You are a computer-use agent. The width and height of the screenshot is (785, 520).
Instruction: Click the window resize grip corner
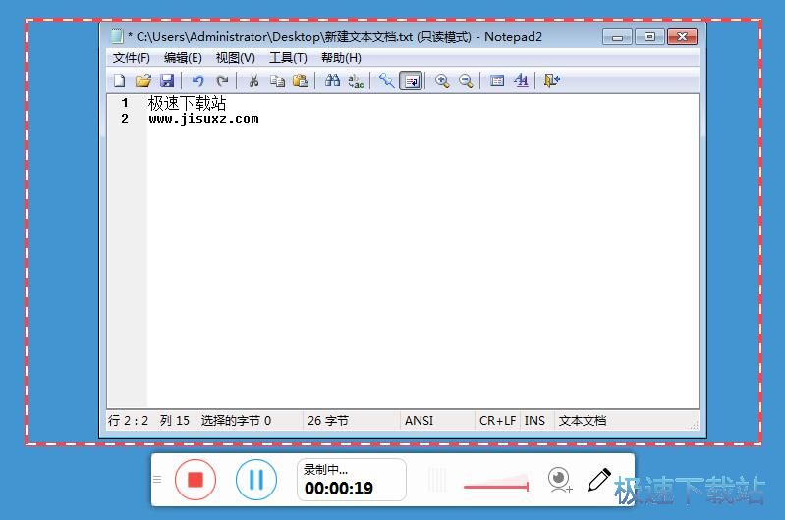(x=695, y=425)
